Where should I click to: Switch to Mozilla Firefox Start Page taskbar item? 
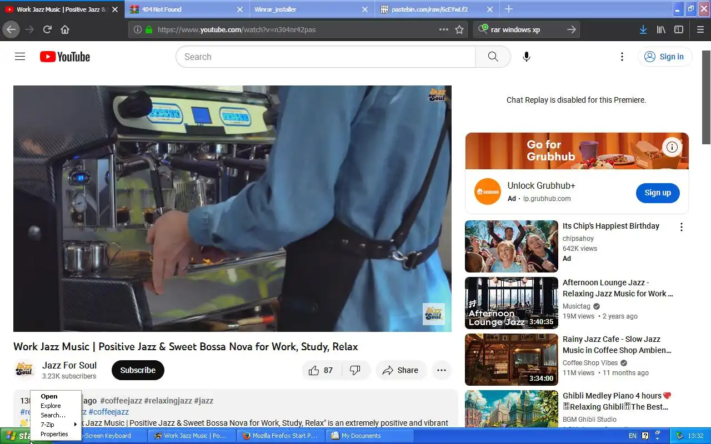pyautogui.click(x=281, y=436)
